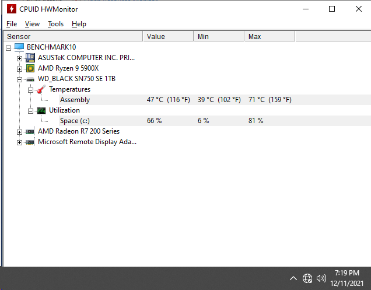The image size is (371, 290).
Task: Collapse the BENCHMARK10 root node
Action: tap(9, 48)
